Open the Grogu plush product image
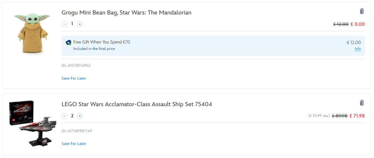374x158 pixels. (32, 33)
